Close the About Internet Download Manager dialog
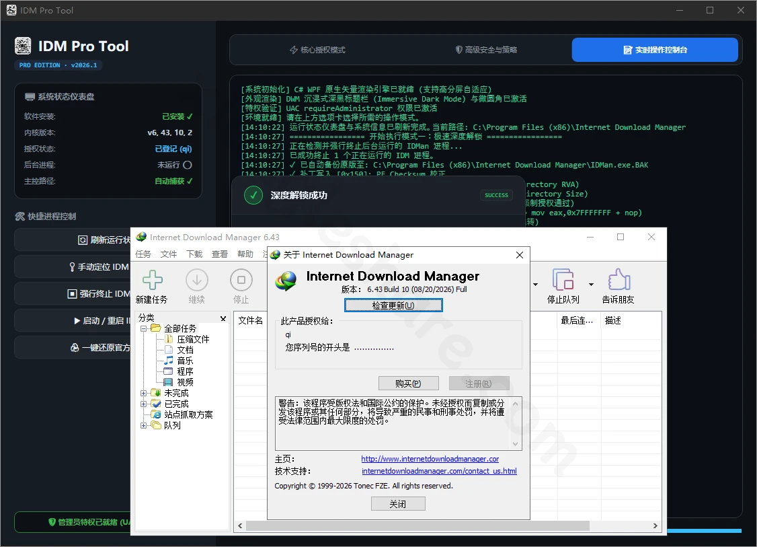 pyautogui.click(x=520, y=254)
